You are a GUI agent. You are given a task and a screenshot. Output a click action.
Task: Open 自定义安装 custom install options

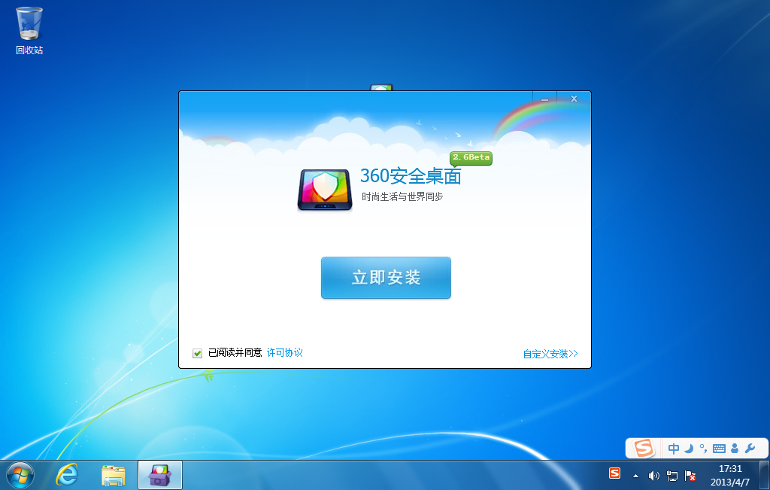tap(550, 354)
